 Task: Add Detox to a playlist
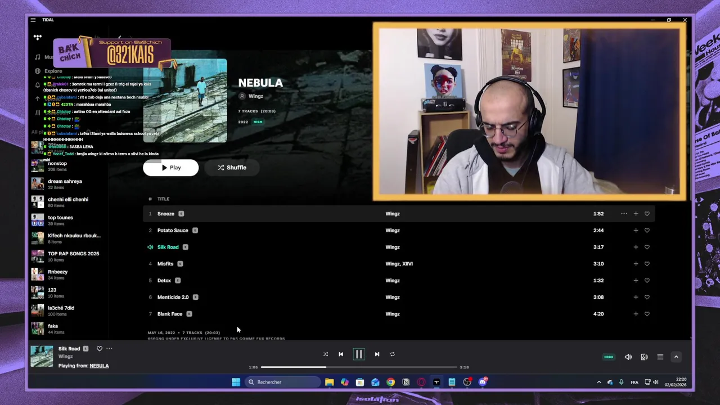point(636,280)
